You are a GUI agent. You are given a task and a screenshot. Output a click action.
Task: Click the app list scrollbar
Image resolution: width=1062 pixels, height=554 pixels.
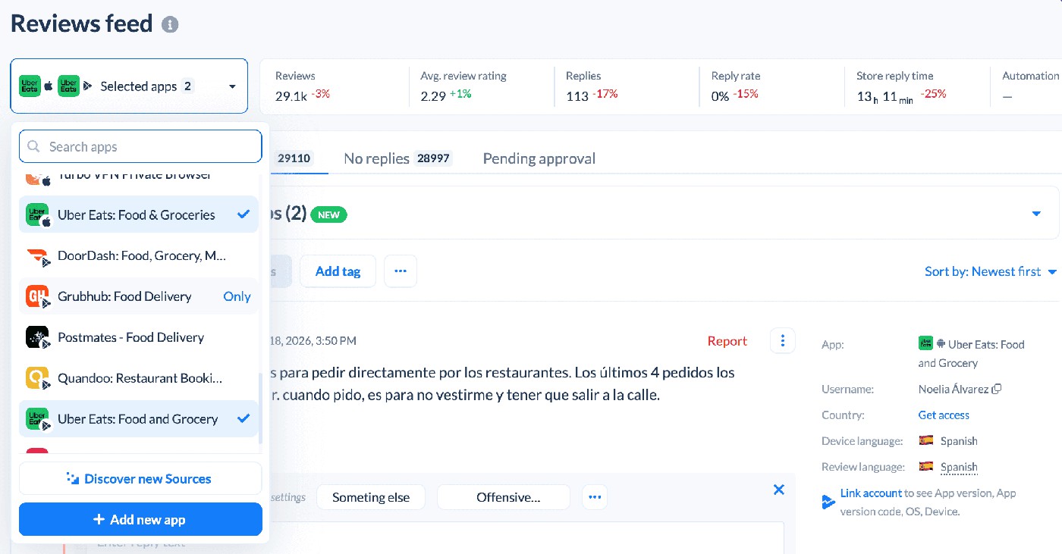(261, 408)
